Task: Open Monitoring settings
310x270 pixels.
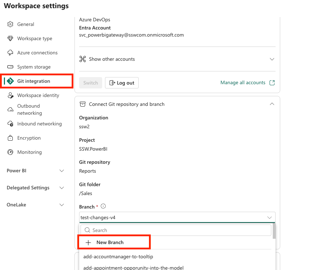Action: tap(29, 152)
